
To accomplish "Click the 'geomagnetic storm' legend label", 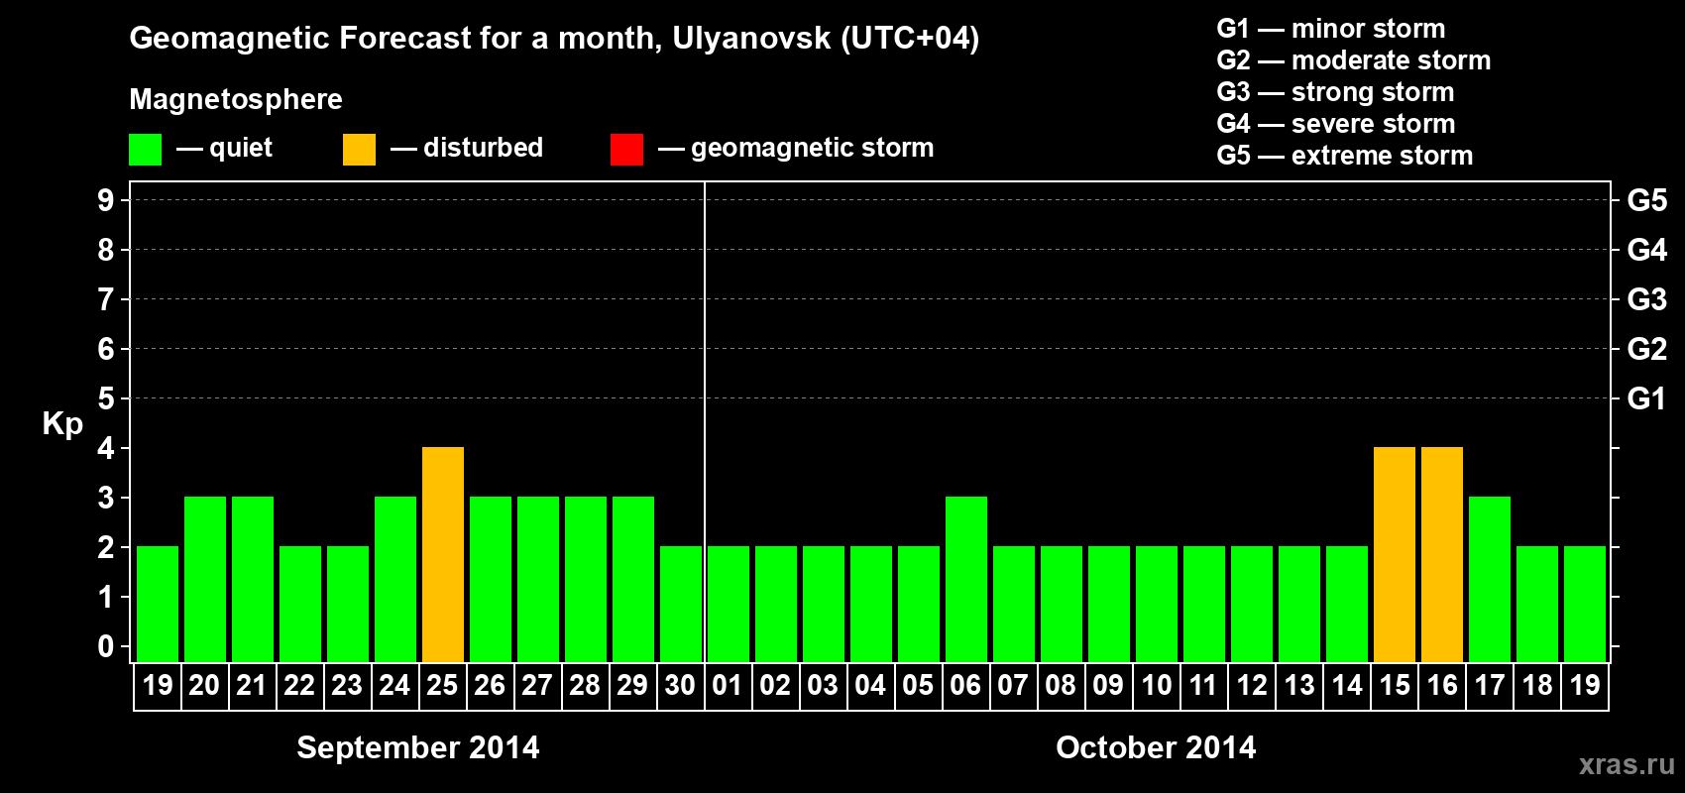I will [812, 149].
